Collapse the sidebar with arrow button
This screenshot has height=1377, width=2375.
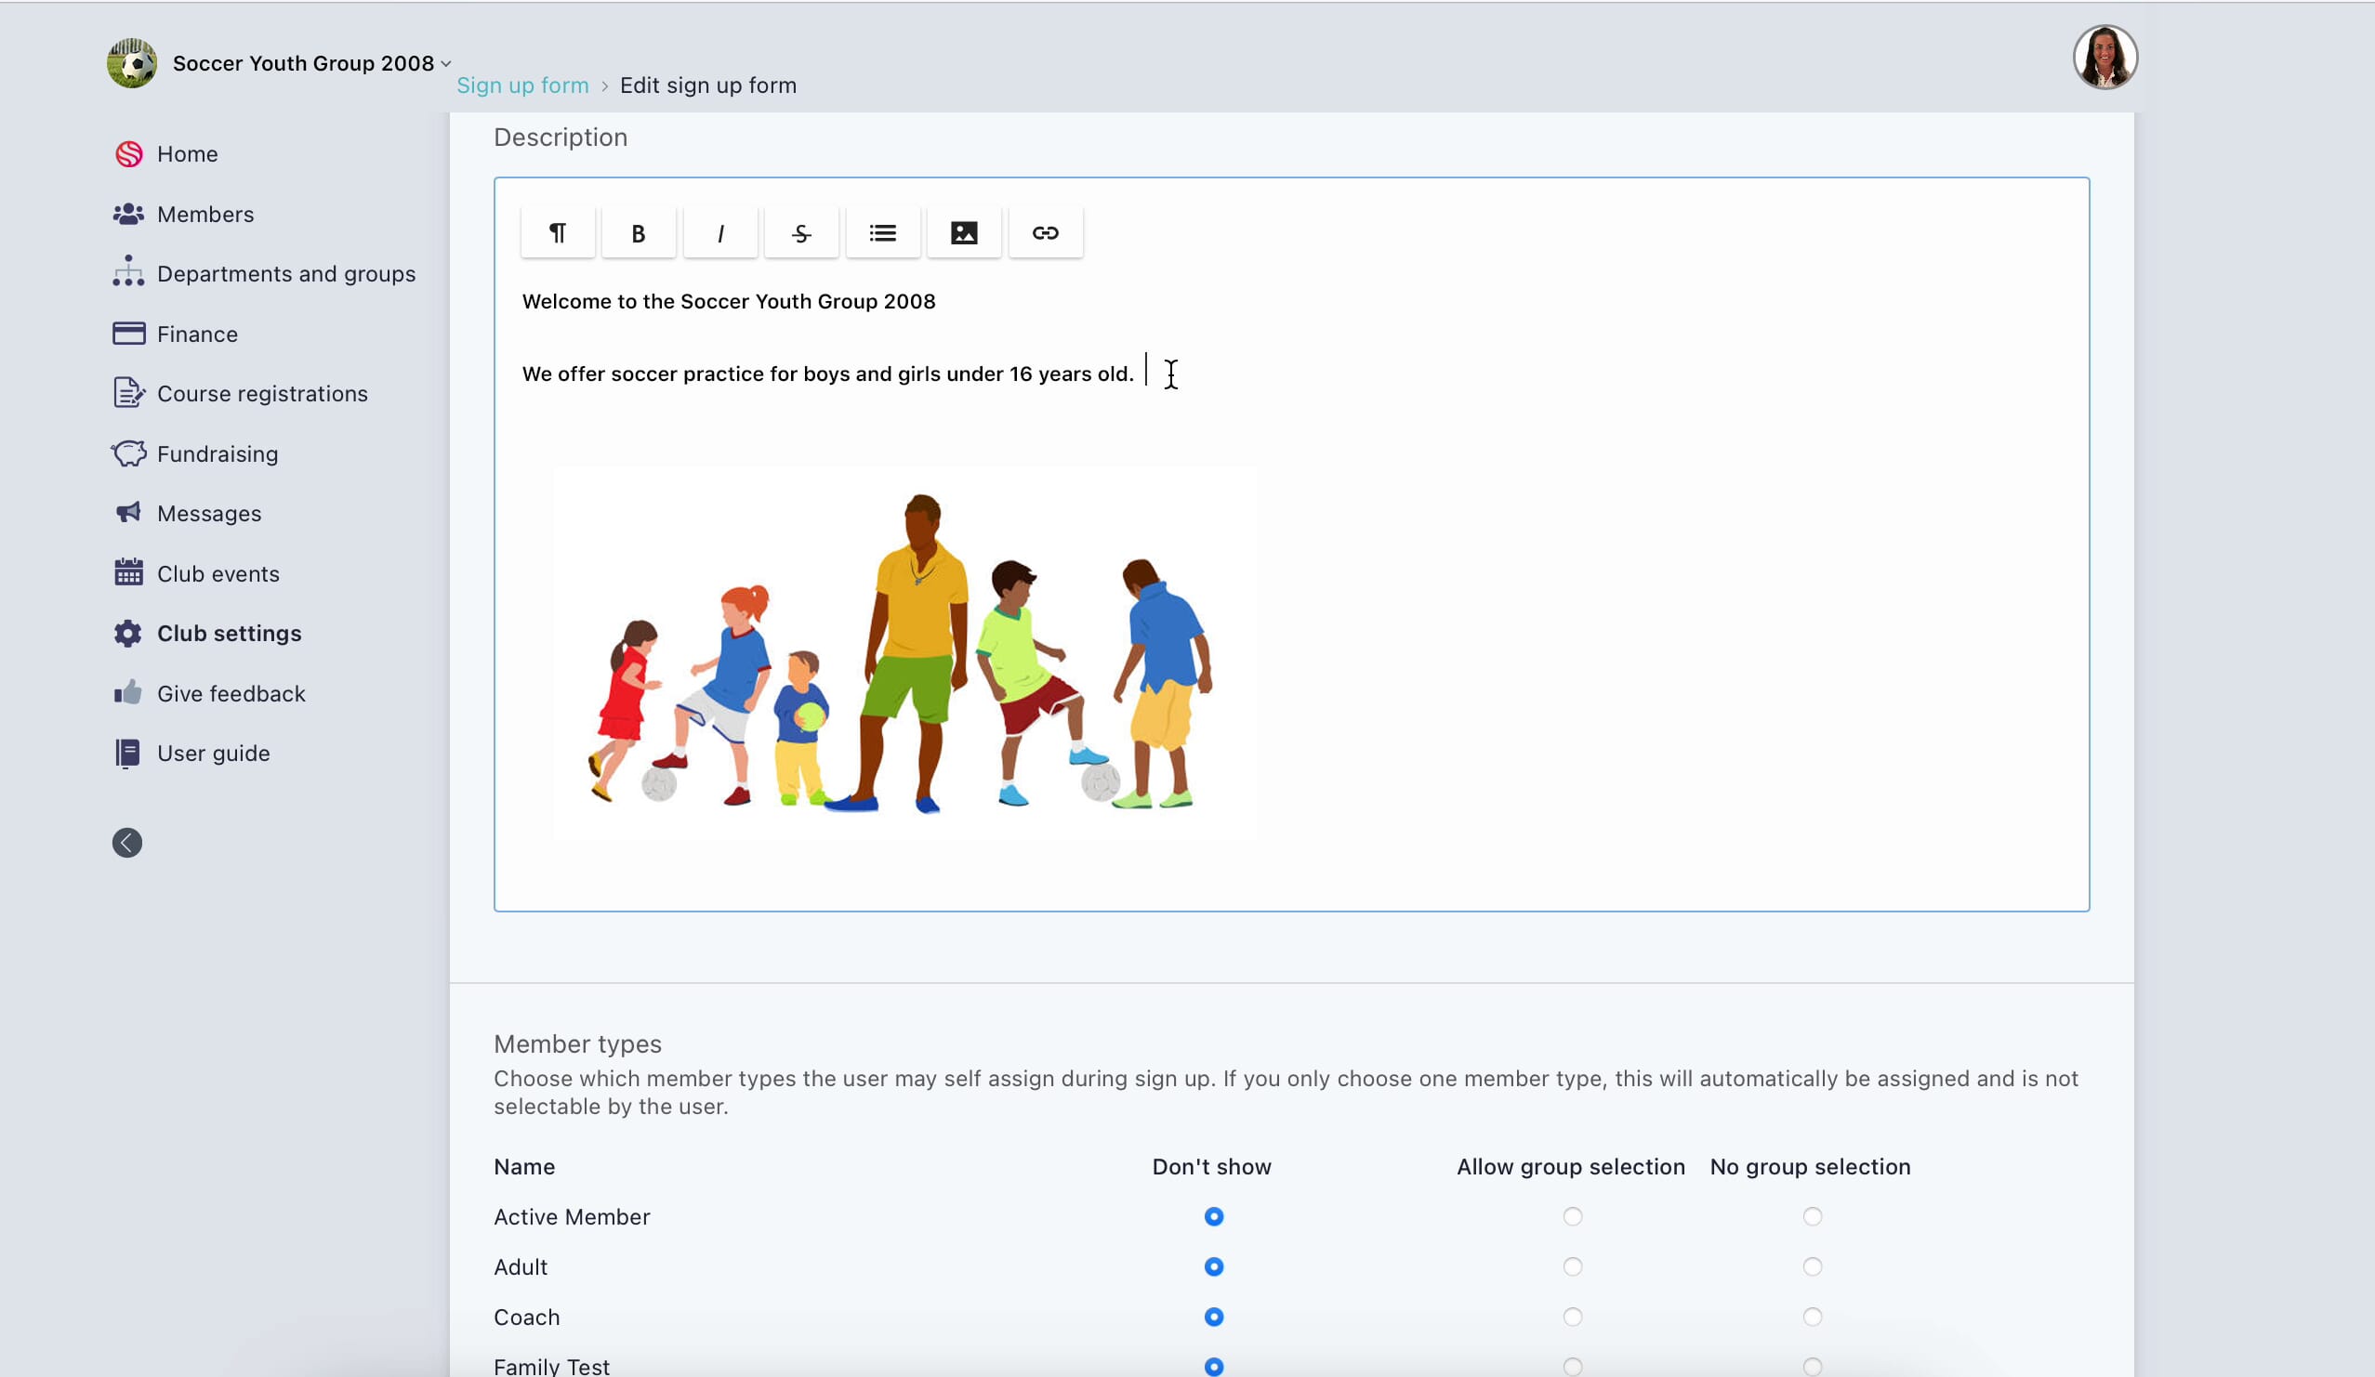[127, 843]
